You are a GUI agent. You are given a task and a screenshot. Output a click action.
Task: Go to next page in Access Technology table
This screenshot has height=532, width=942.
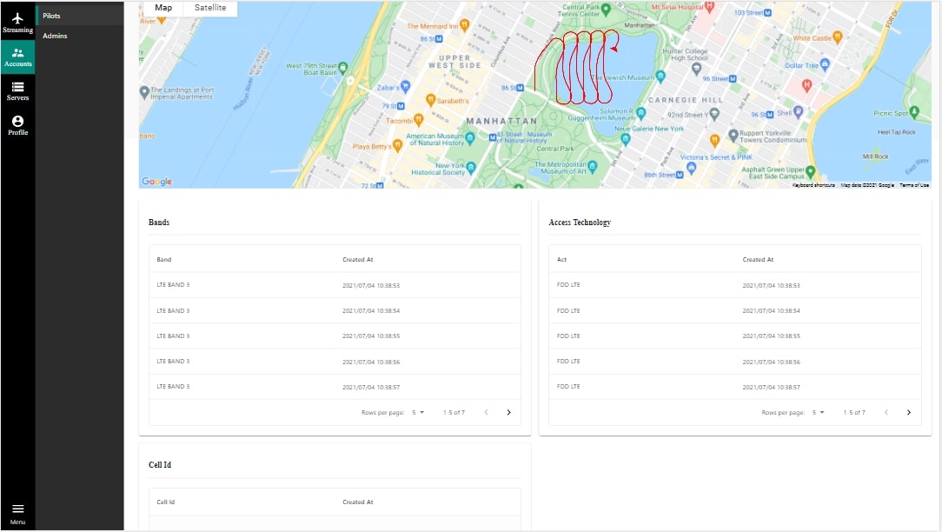tap(908, 412)
